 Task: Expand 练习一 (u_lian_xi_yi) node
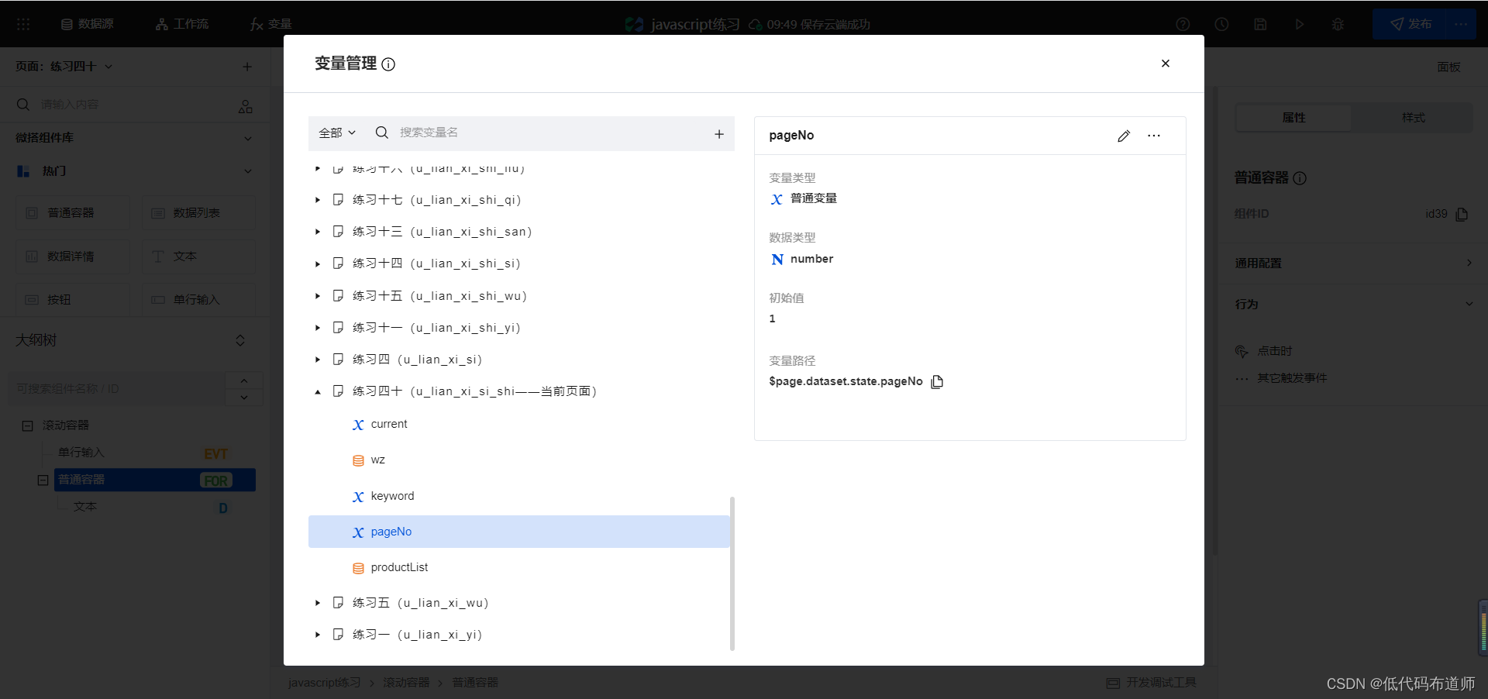coord(318,635)
